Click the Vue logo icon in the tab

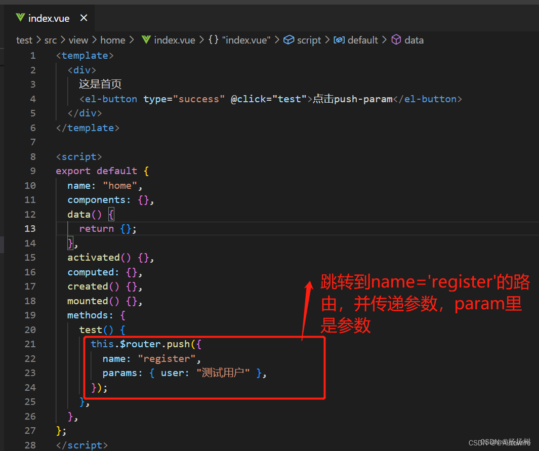20,18
